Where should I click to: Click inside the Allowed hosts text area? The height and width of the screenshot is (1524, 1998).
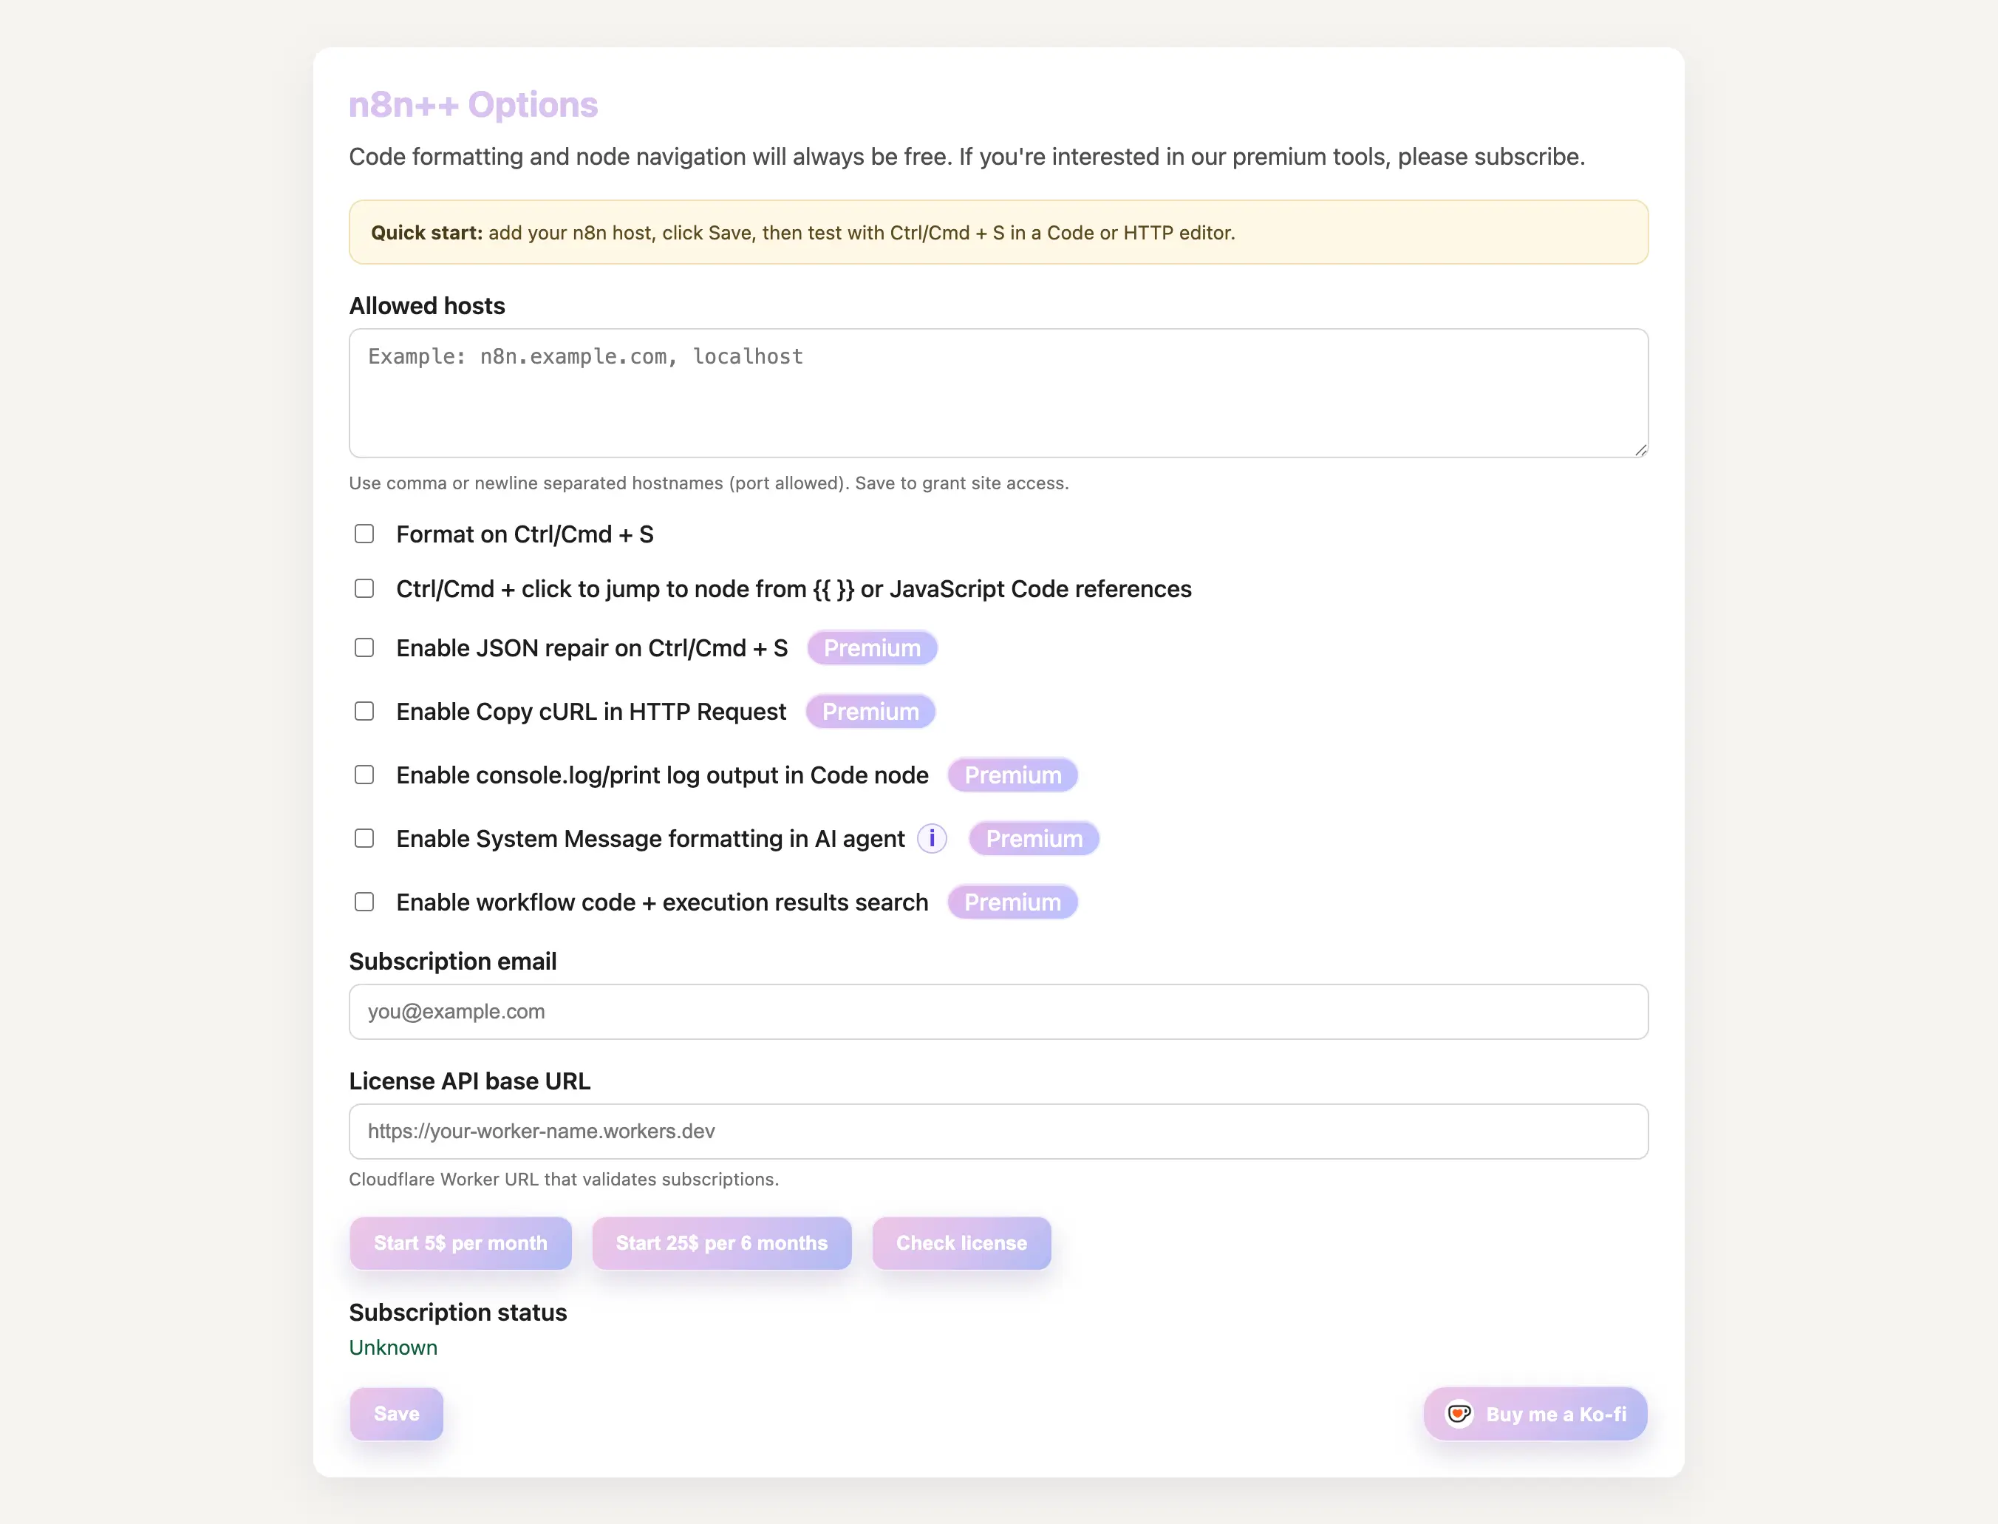998,392
